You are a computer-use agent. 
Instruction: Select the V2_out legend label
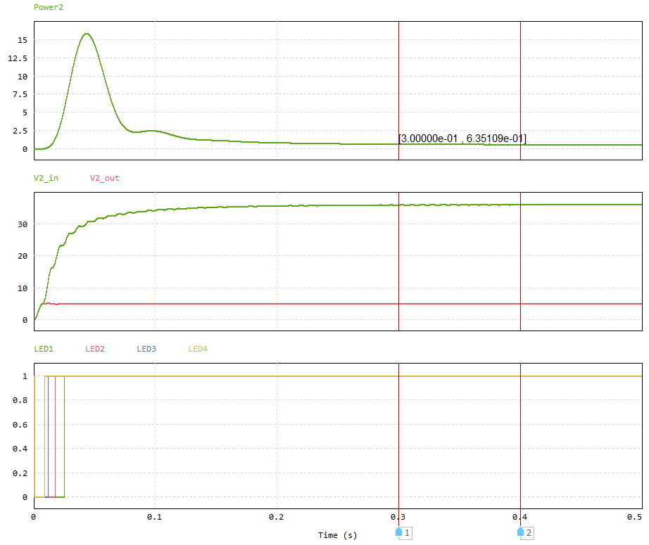click(104, 178)
